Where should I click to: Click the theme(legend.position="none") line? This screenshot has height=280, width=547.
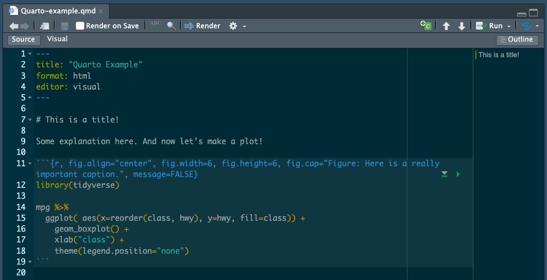pos(122,251)
